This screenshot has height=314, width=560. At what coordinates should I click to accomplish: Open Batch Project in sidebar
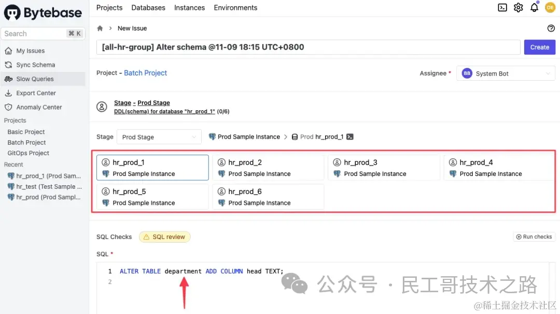(x=26, y=143)
